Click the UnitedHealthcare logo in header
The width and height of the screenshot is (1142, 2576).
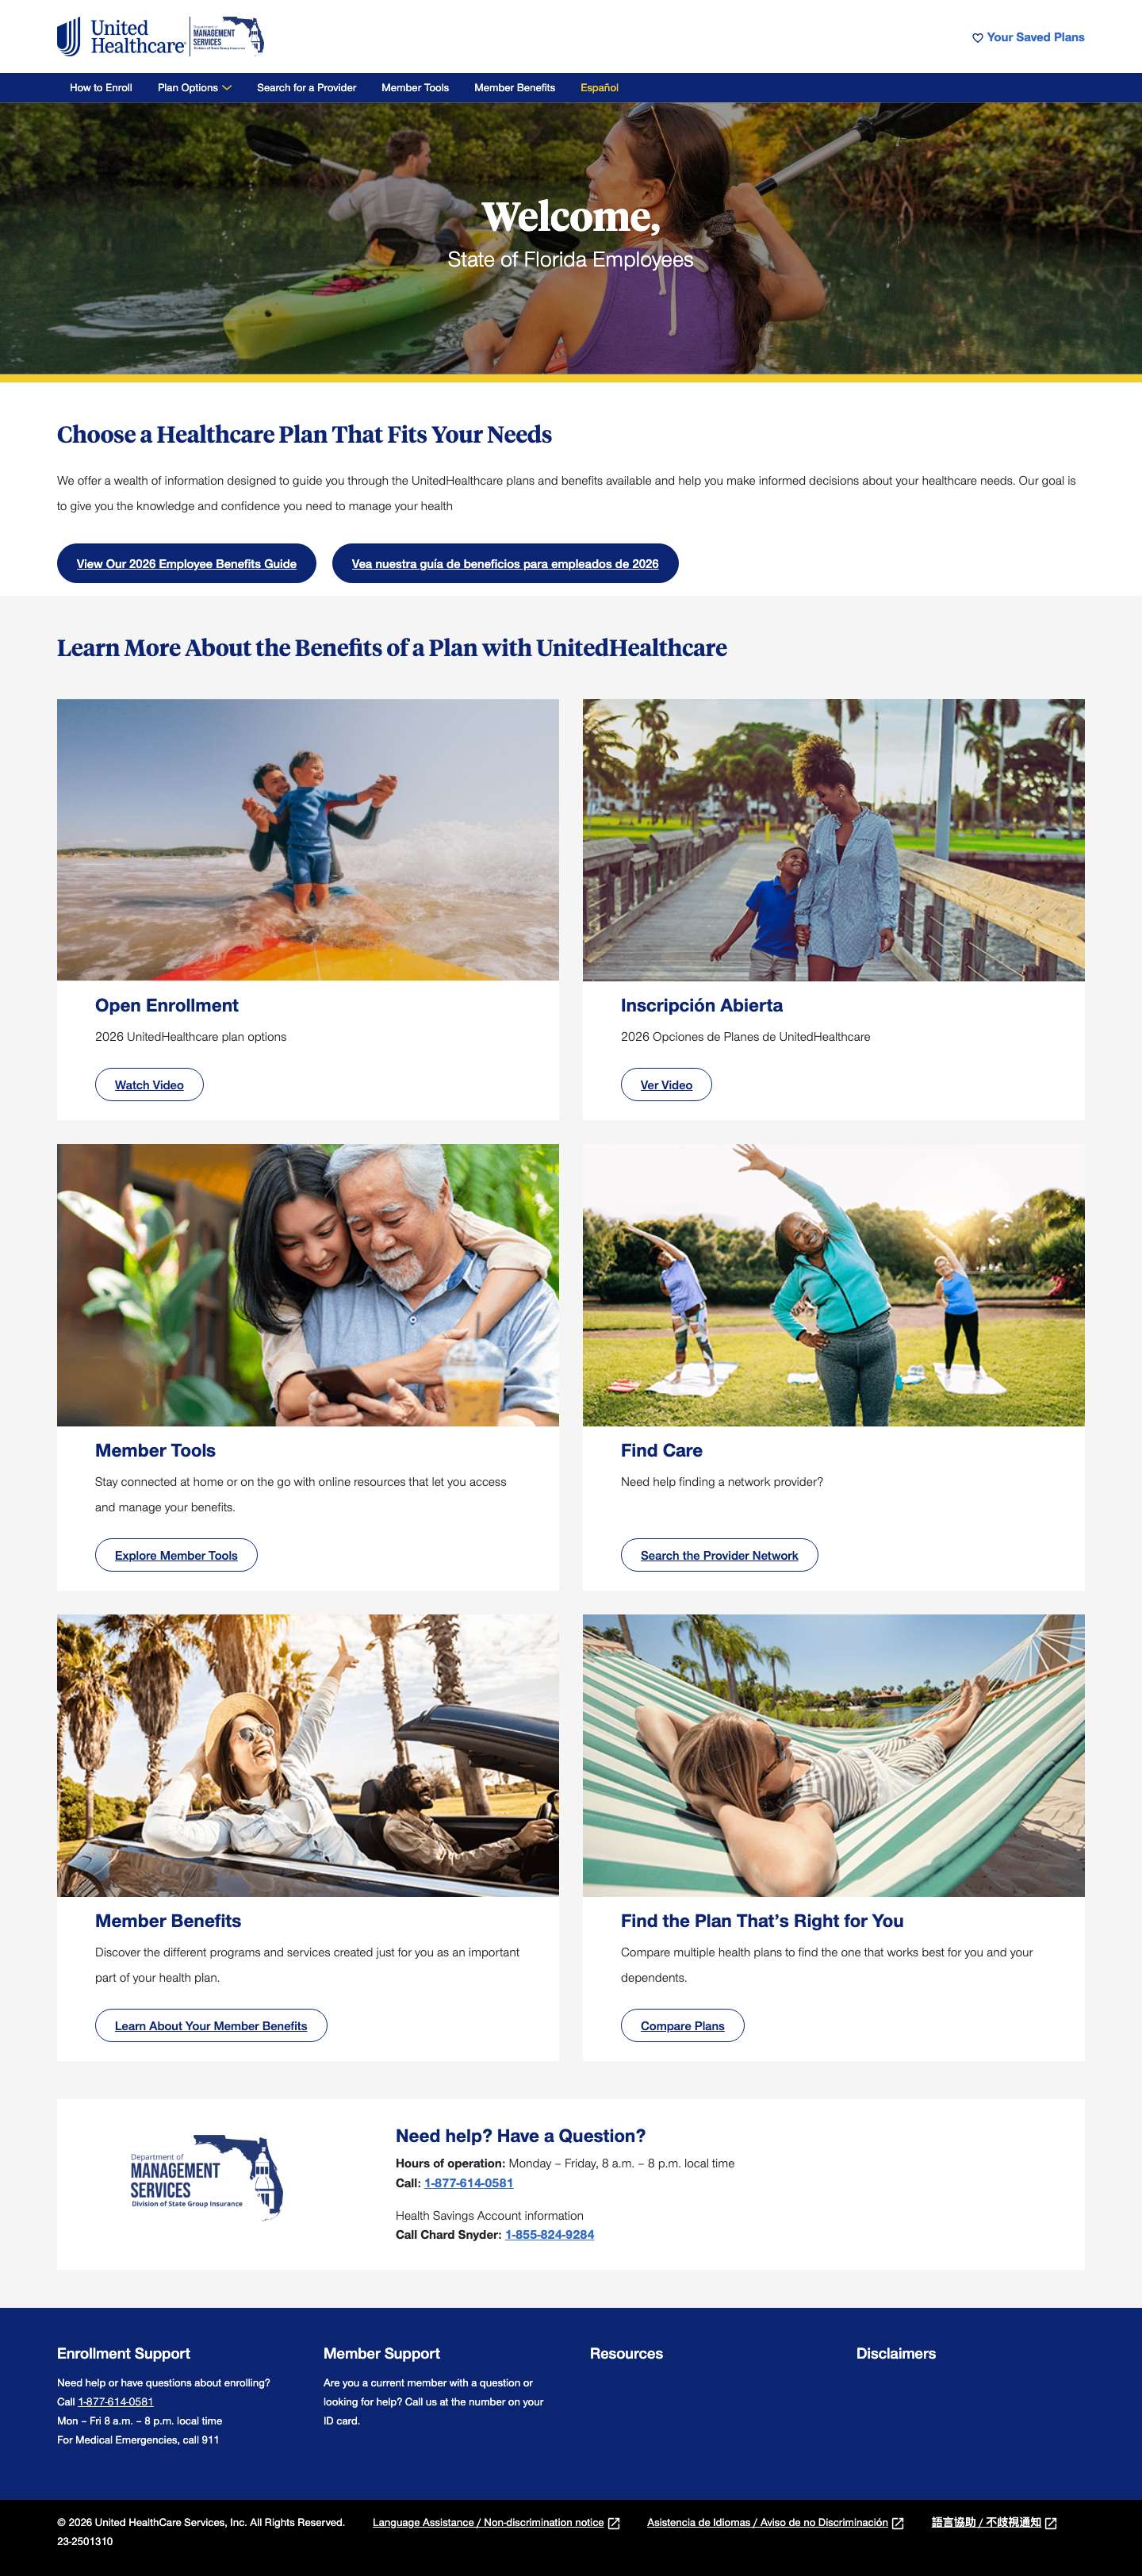(x=121, y=37)
